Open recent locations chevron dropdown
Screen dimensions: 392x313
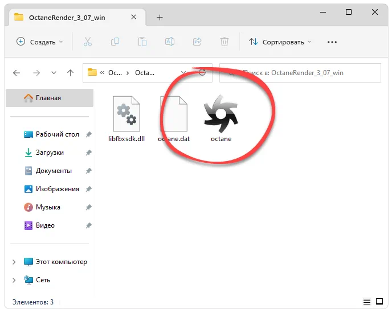tap(54, 73)
